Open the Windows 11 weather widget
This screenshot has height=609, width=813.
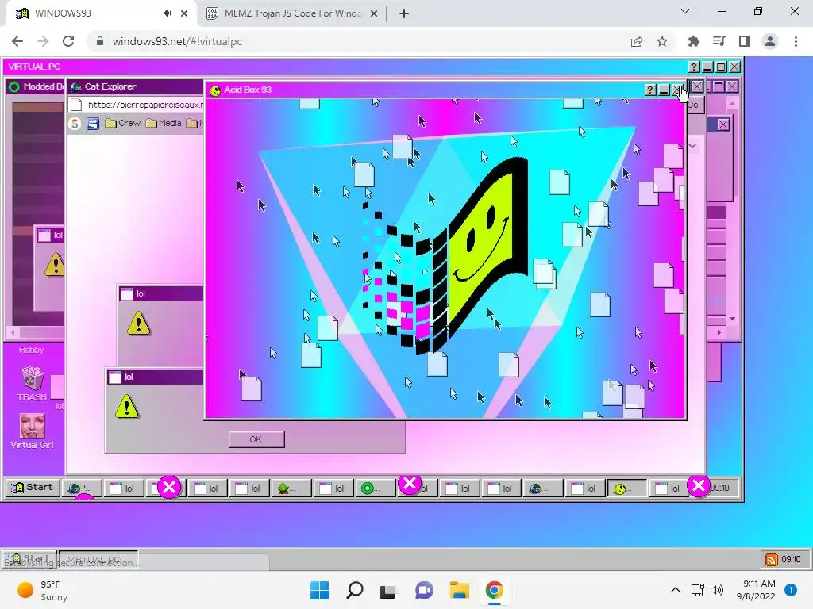(x=43, y=590)
